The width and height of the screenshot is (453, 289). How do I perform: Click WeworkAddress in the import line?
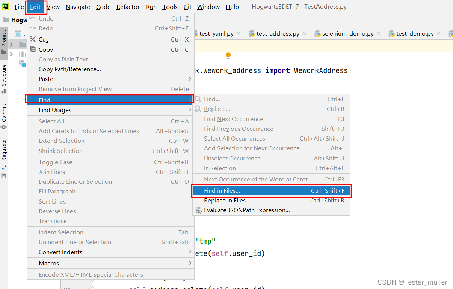point(321,70)
